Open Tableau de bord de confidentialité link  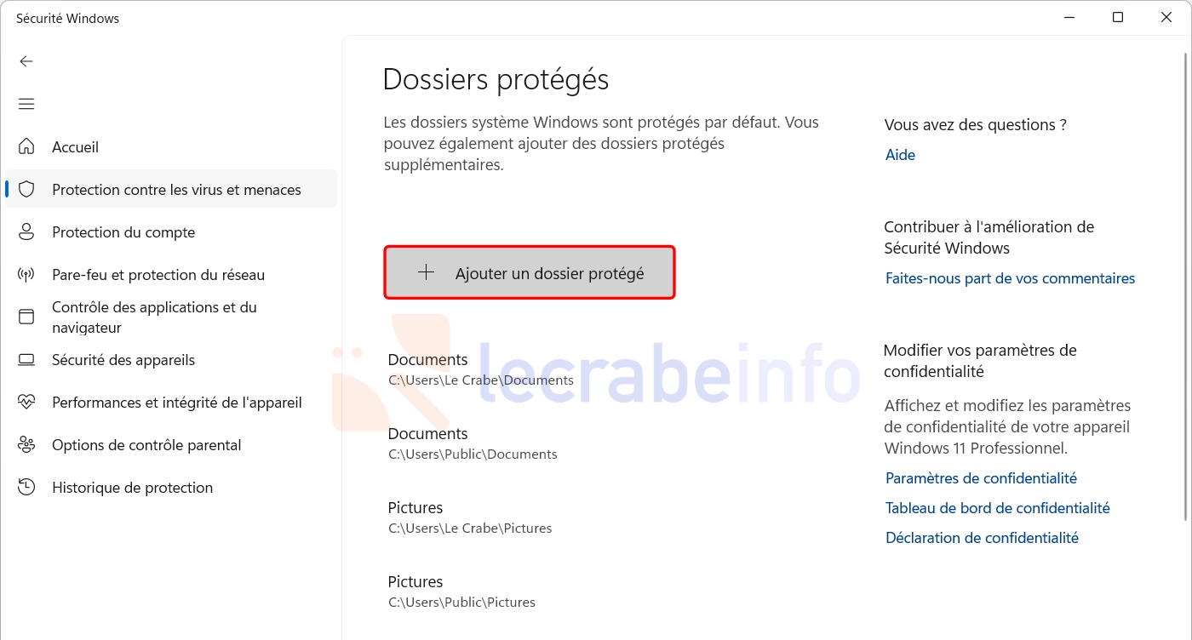997,508
